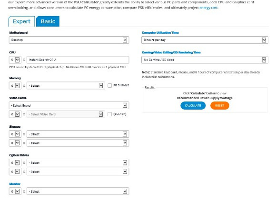Expand the Memory type Select dropdown
Viewport: 276px width, 214px height.
66,86
